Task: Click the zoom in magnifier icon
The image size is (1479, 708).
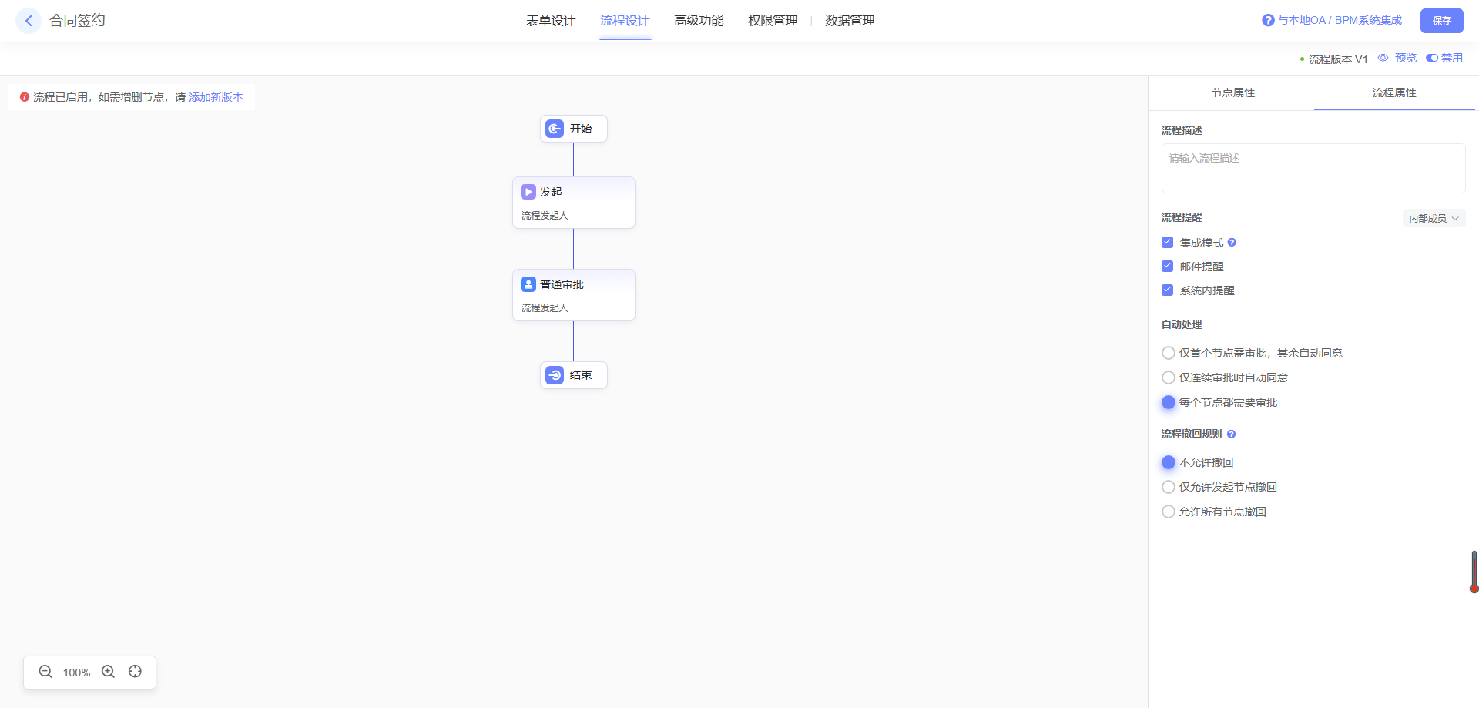Action: click(x=109, y=672)
